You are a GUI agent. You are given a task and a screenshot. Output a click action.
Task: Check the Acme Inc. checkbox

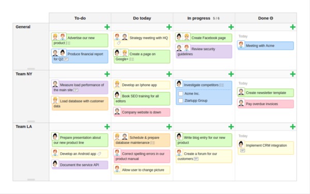click(x=180, y=93)
